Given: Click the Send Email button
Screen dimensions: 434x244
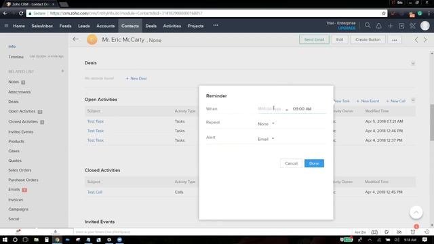Looking at the screenshot, I should (314, 39).
